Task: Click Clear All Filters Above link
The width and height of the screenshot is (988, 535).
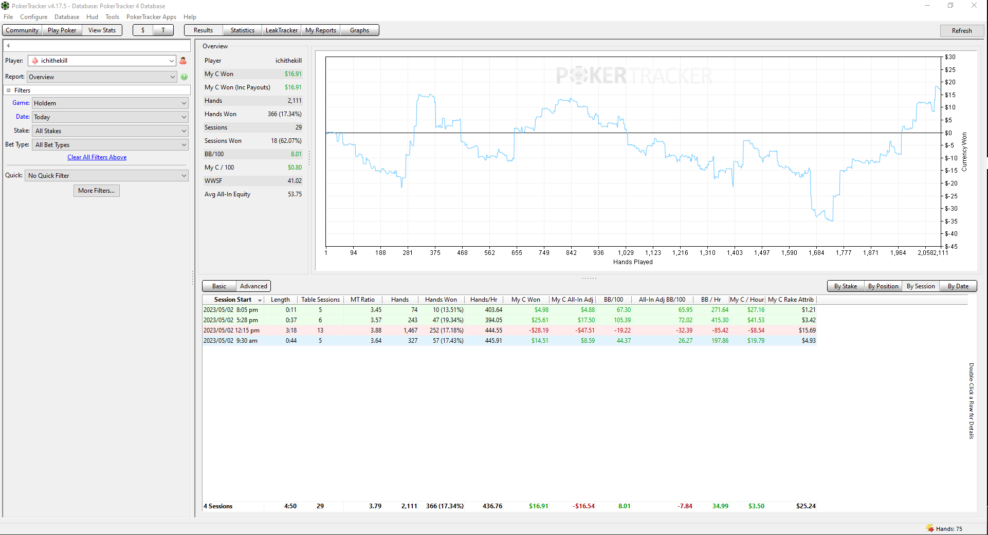Action: pos(97,157)
